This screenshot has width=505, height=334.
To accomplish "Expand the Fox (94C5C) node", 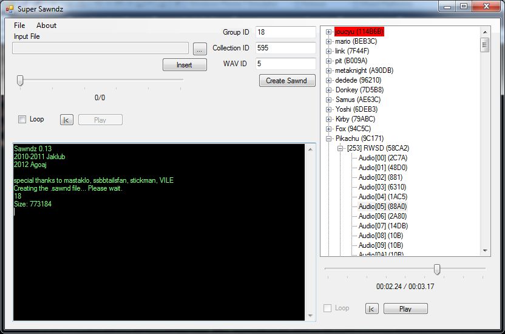I will click(x=328, y=129).
